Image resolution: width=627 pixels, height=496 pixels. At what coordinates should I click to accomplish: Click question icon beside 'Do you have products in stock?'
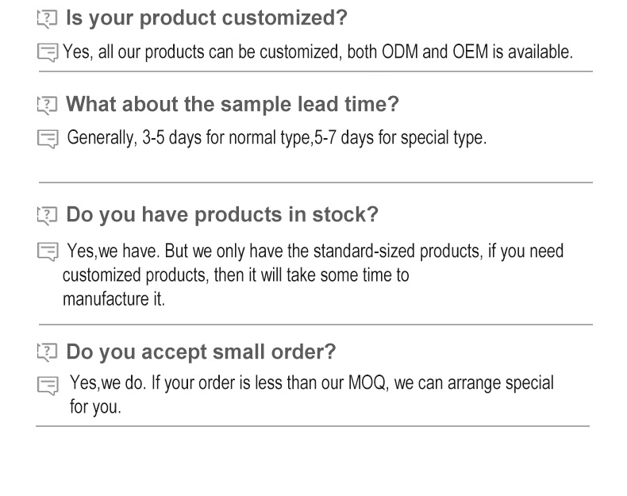[x=48, y=215]
